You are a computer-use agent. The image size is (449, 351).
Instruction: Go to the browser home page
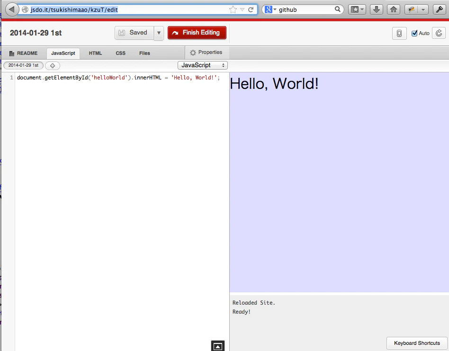(x=394, y=10)
